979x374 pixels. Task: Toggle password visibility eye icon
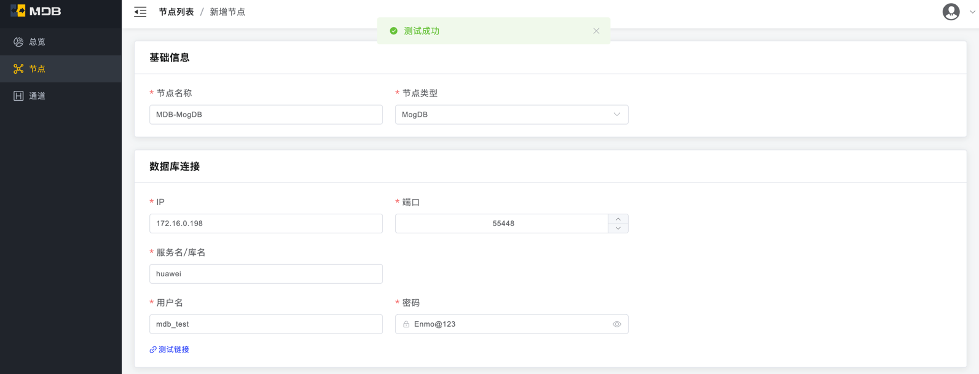pos(616,324)
